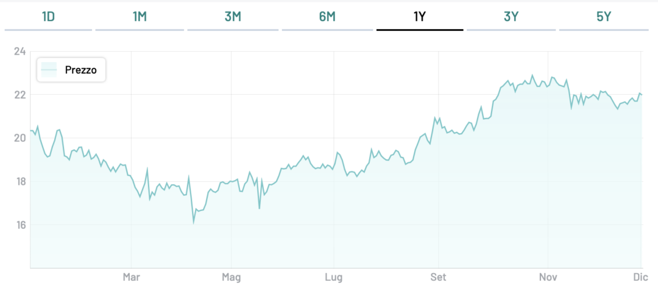Viewport: 658px width, 301px height.
Task: Select the Dic month axis label
Action: [641, 277]
